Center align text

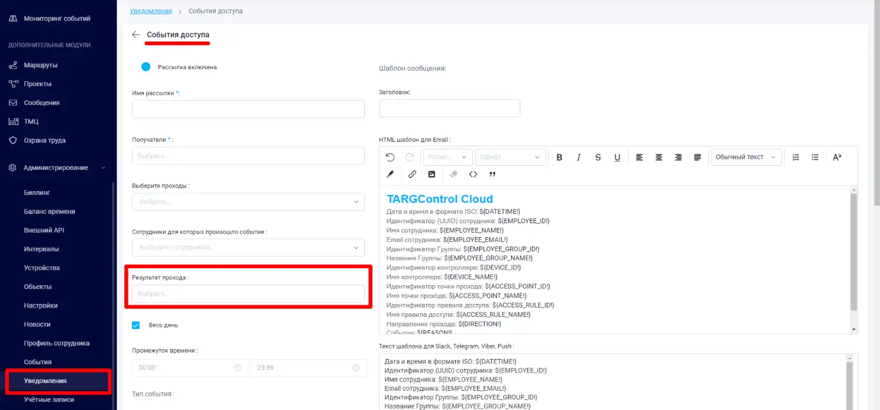point(659,157)
